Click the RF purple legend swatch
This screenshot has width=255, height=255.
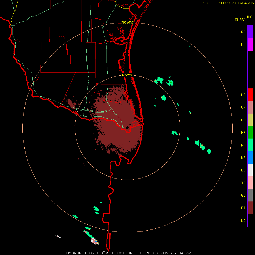250,32
